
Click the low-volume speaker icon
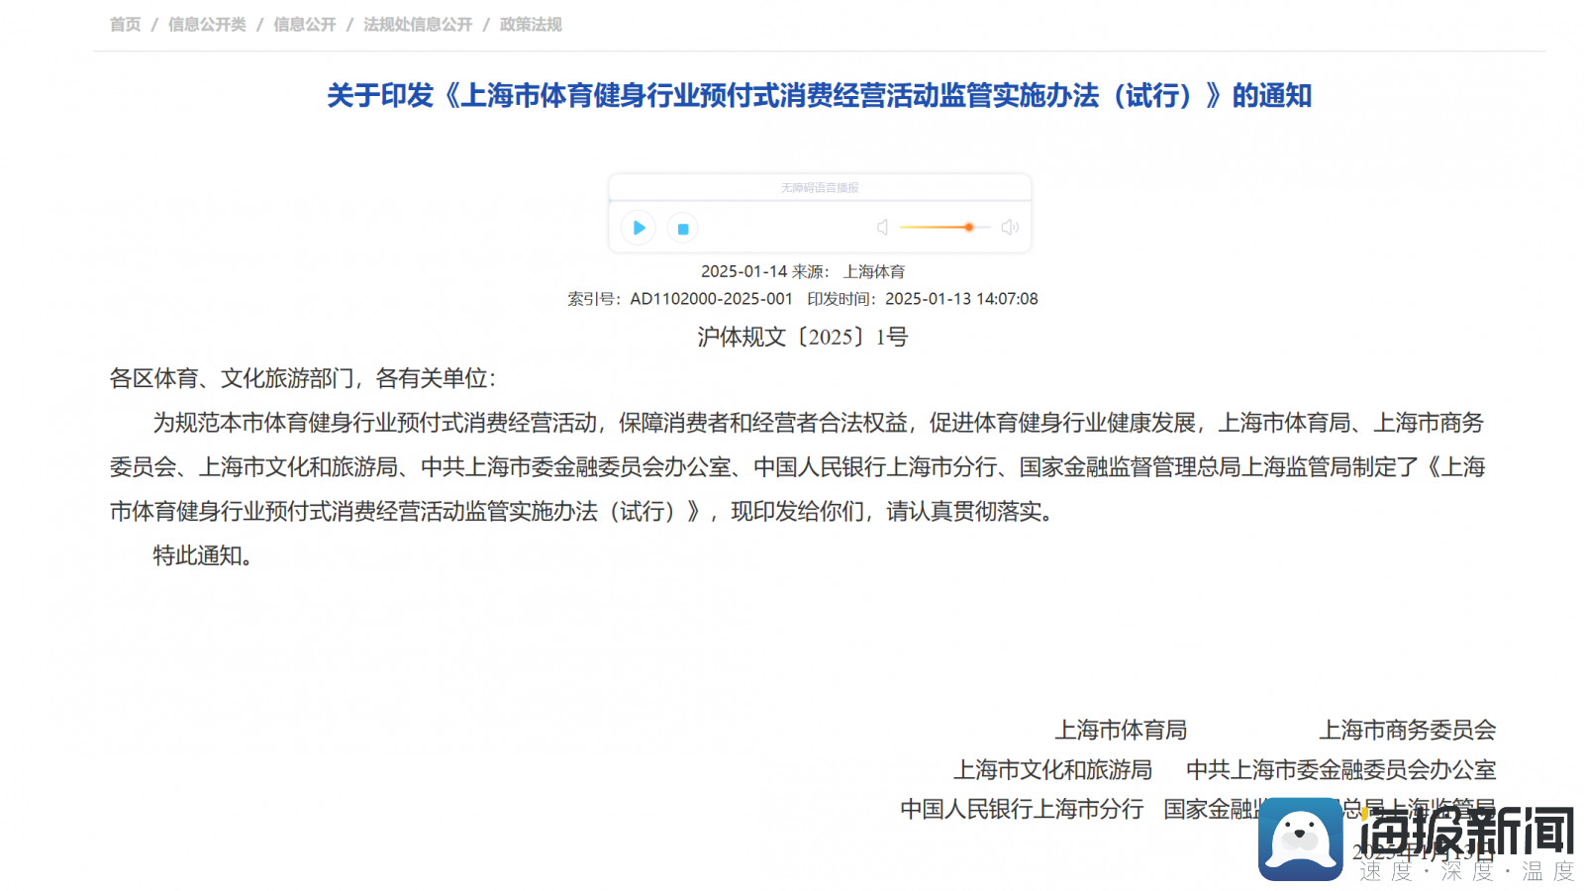882,228
